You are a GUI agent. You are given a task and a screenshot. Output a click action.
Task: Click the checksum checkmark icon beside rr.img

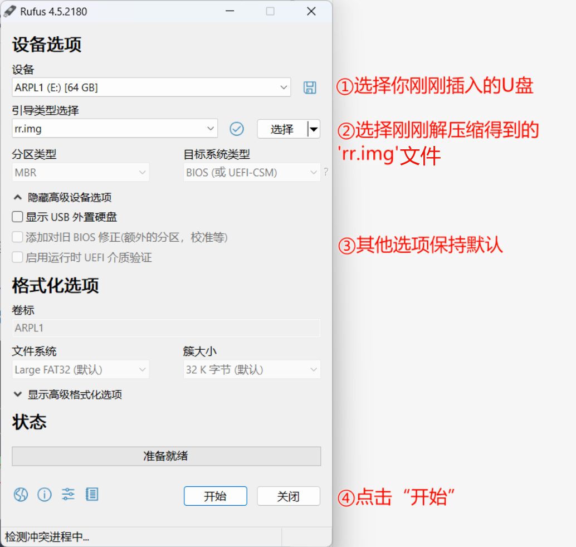coord(237,129)
